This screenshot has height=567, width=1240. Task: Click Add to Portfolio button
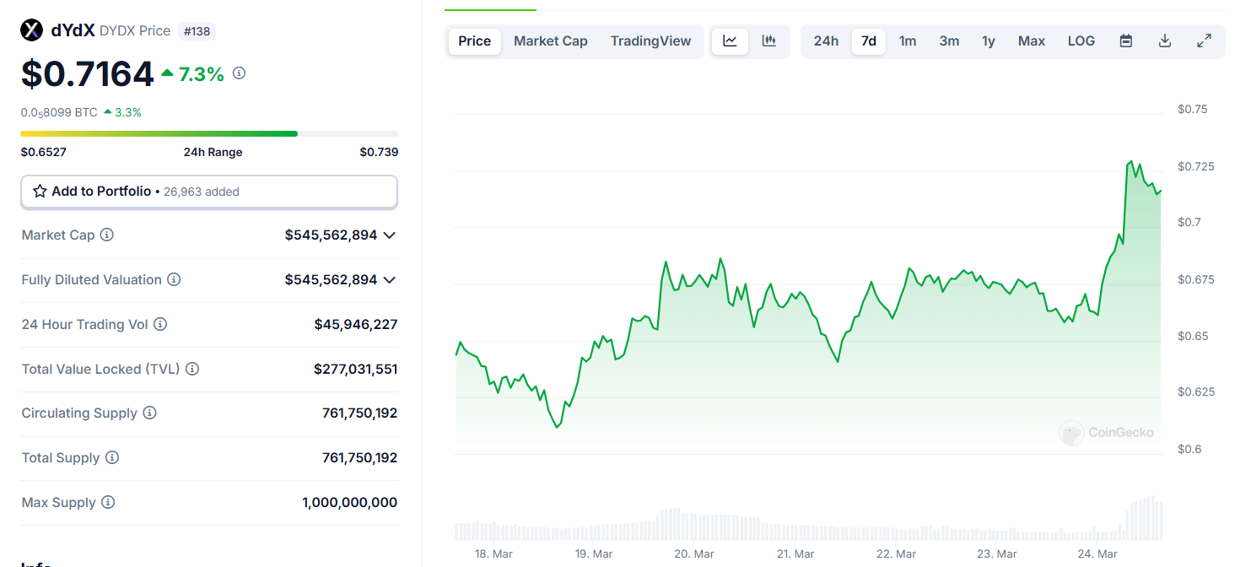click(209, 192)
